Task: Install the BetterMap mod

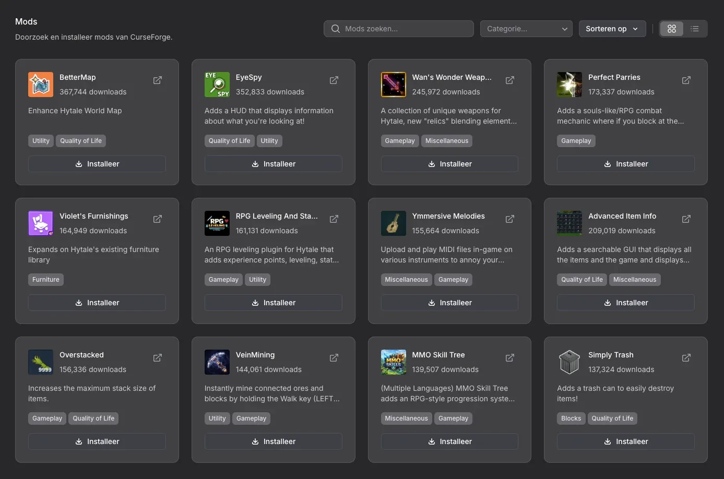Action: tap(97, 163)
